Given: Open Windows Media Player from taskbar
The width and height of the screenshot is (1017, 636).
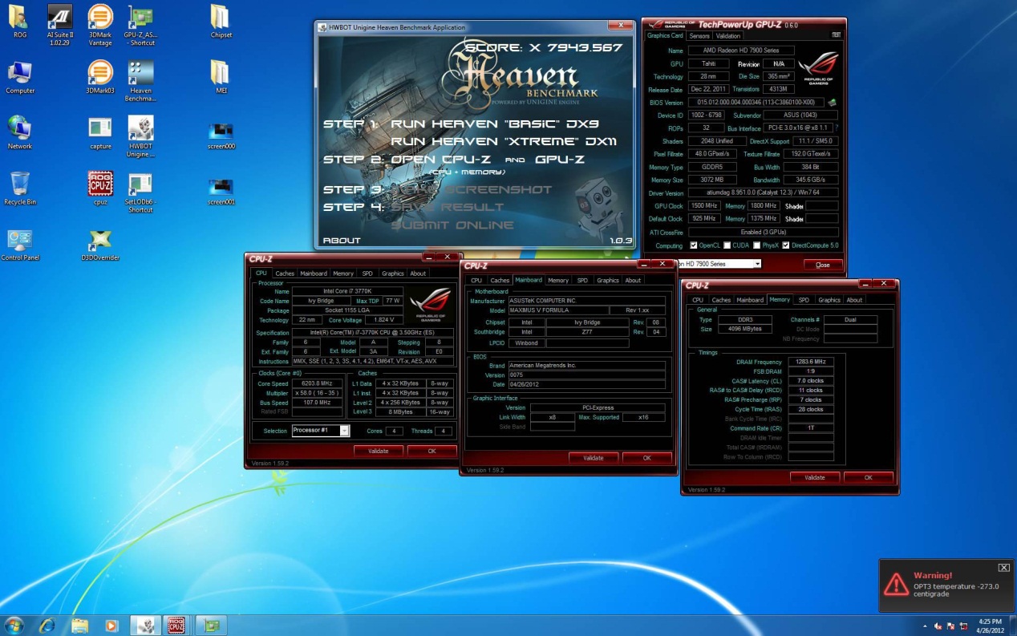Looking at the screenshot, I should pyautogui.click(x=111, y=625).
